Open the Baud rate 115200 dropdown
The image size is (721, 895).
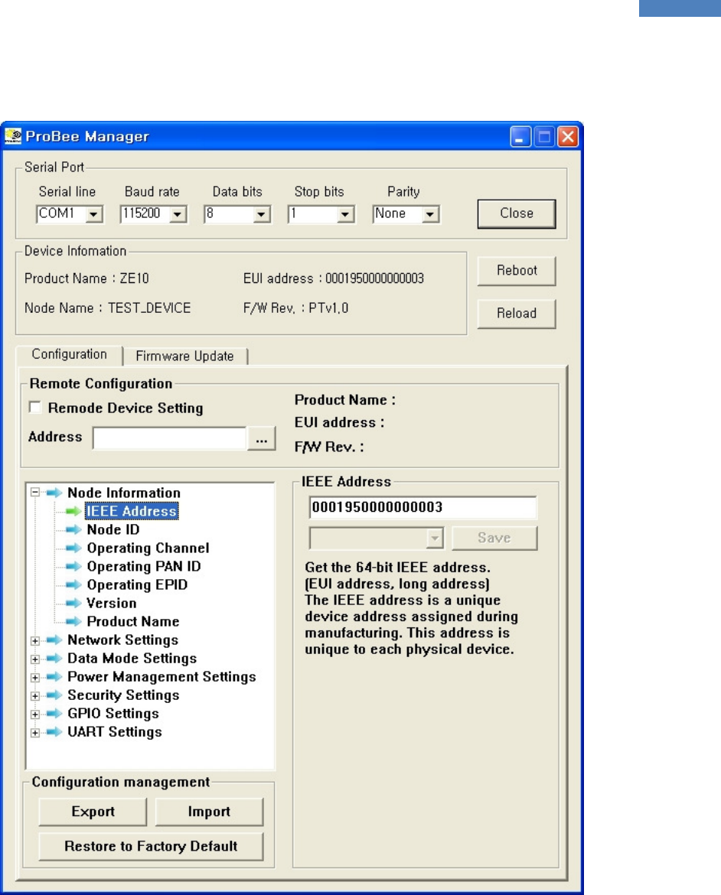[x=178, y=214]
